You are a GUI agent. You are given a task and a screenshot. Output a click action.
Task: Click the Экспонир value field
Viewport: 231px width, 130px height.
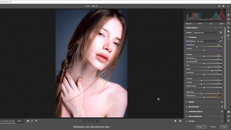[219, 55]
